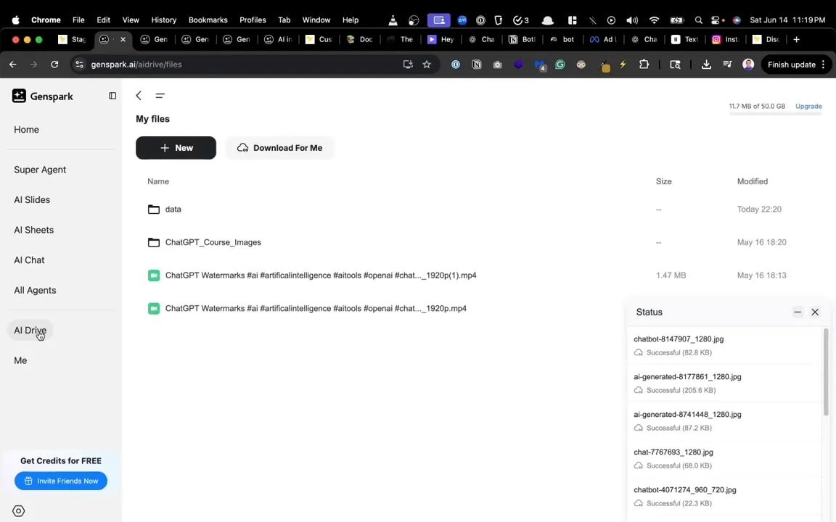Click the back chevron above My files

click(138, 96)
